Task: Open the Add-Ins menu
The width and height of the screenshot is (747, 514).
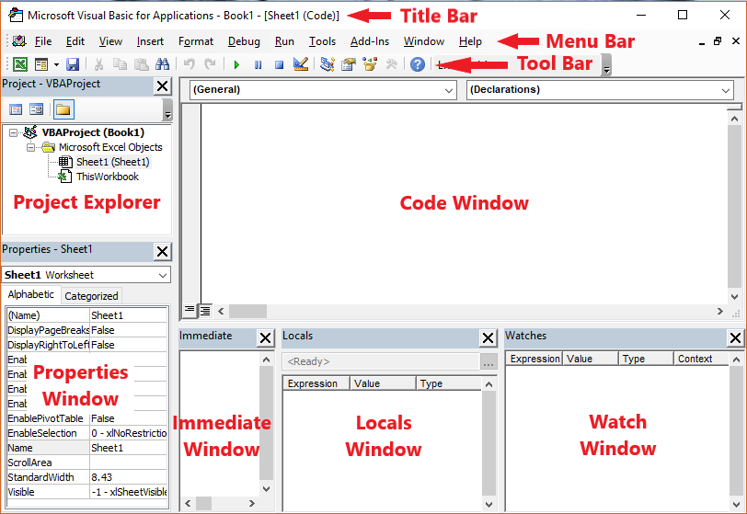Action: [x=370, y=41]
